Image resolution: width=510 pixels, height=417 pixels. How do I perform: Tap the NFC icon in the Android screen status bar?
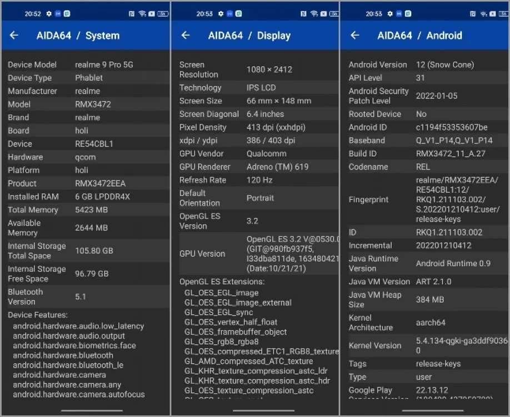tap(473, 14)
